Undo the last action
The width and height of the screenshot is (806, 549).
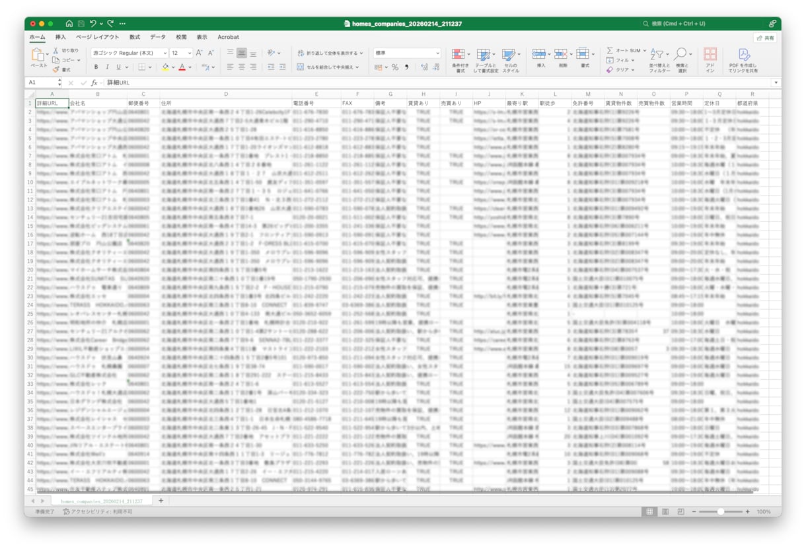pos(93,24)
